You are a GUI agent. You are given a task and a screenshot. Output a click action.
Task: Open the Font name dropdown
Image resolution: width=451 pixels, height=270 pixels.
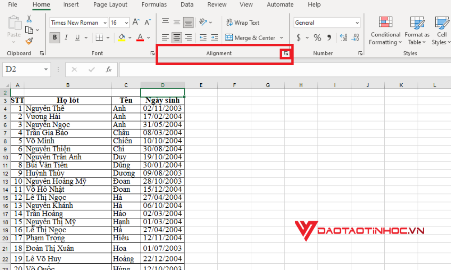105,22
